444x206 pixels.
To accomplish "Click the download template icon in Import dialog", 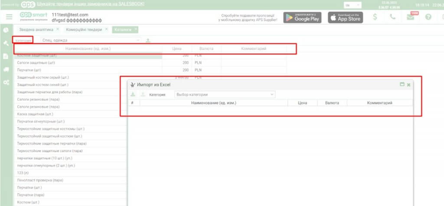I will pyautogui.click(x=133, y=95).
